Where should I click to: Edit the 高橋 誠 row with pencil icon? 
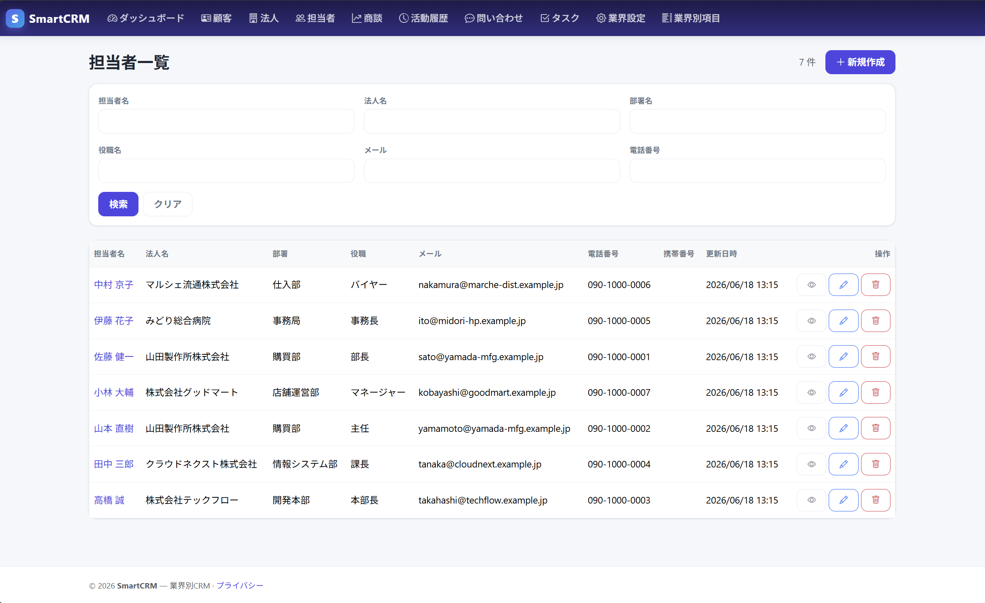(843, 500)
